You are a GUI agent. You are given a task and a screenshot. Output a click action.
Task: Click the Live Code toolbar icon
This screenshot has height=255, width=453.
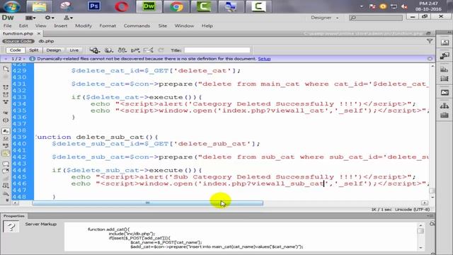point(94,50)
